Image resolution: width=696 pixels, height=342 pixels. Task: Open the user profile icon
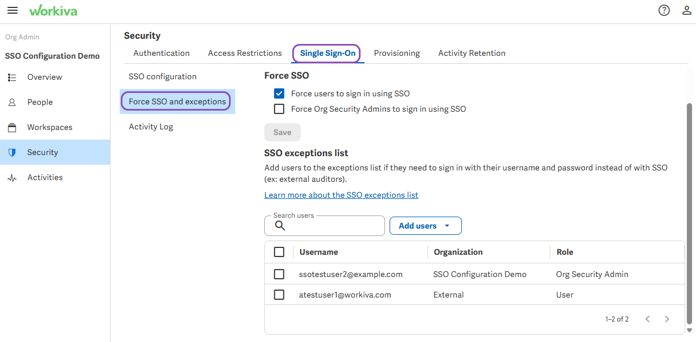point(687,10)
